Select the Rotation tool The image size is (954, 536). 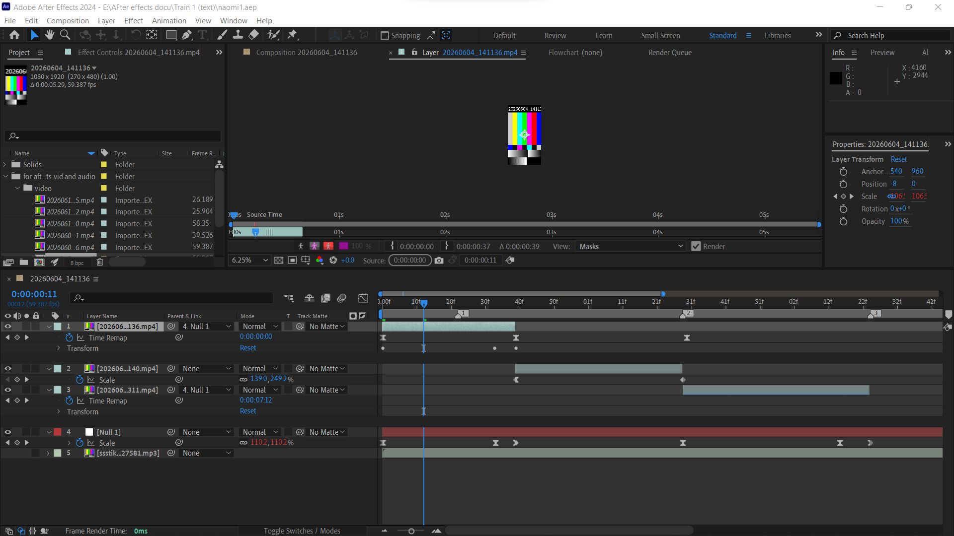pos(136,35)
